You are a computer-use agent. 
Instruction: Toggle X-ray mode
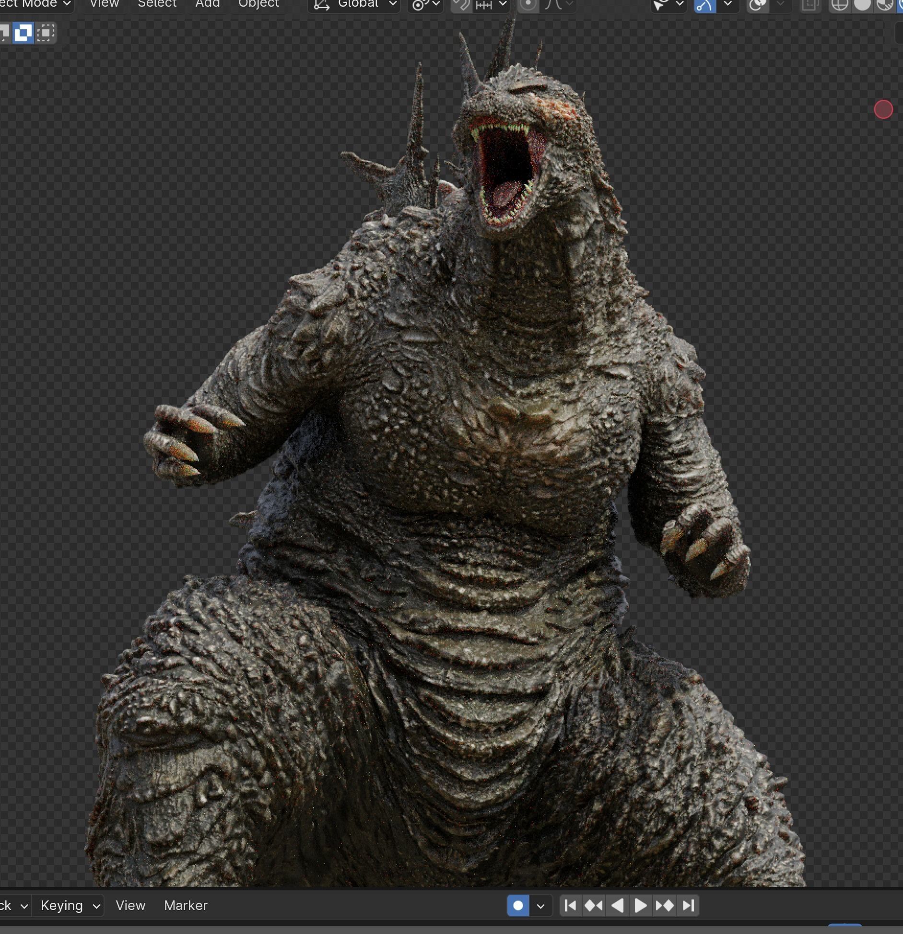click(810, 4)
